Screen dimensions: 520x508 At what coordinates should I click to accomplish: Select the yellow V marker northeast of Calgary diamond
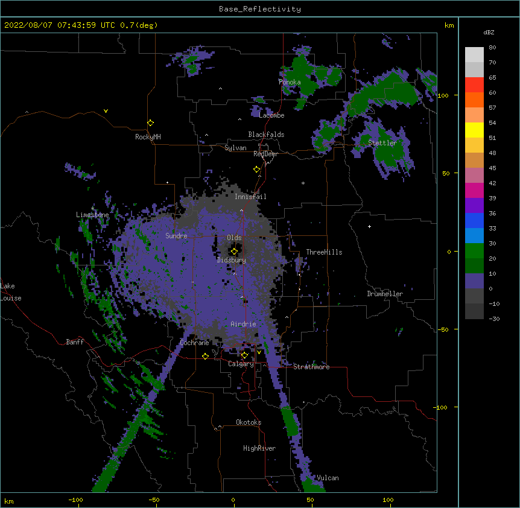point(259,352)
